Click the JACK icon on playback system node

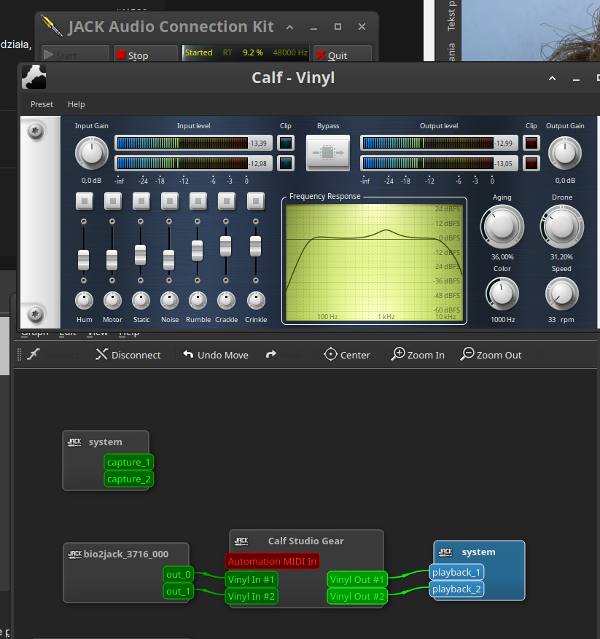click(x=445, y=552)
